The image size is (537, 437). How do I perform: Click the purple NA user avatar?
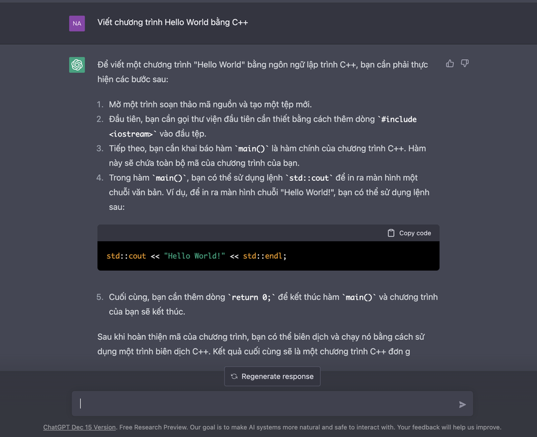point(77,23)
